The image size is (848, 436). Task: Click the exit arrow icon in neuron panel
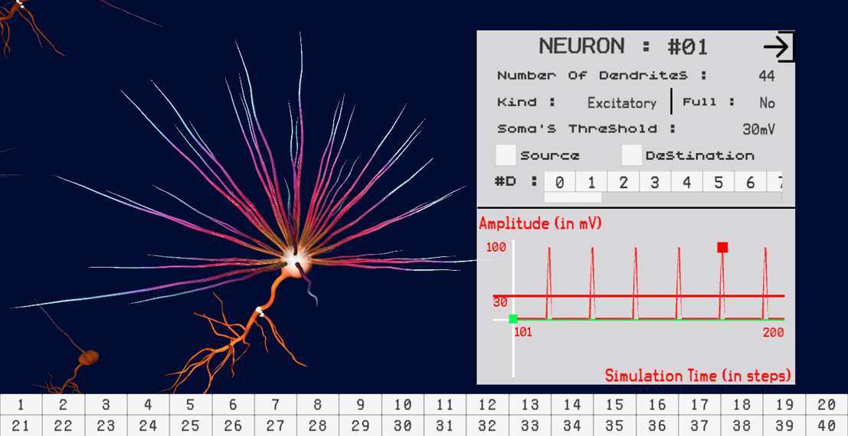(x=779, y=47)
